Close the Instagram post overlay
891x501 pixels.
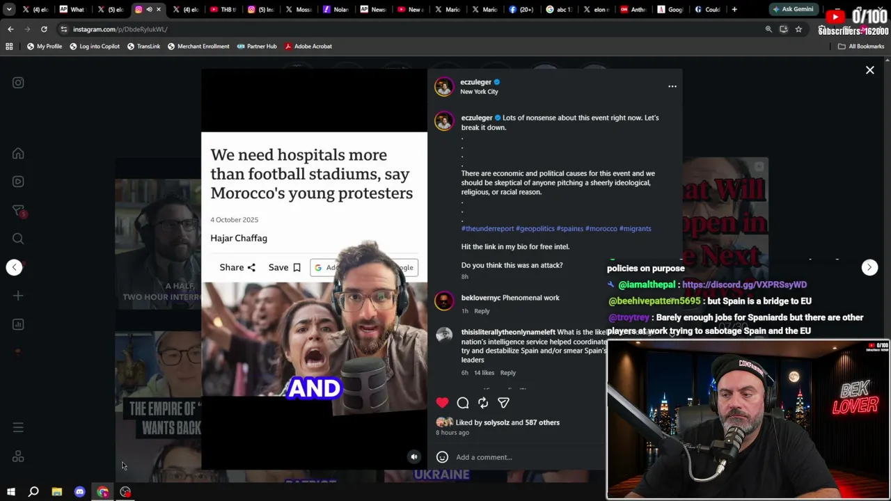click(870, 70)
